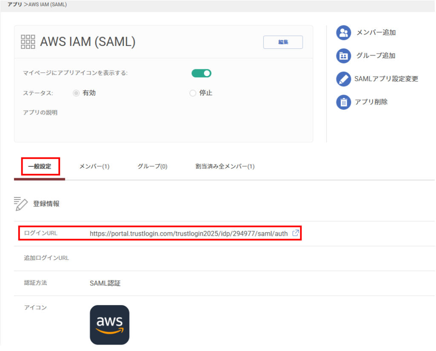Click the trustlogin SAML auth URL text
Viewport: 436px width, 351px height.
[189, 233]
